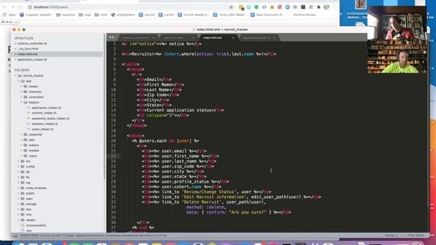Viewport: 436px width, 245px height.
Task: Click the log folder icon
Action: (22, 183)
